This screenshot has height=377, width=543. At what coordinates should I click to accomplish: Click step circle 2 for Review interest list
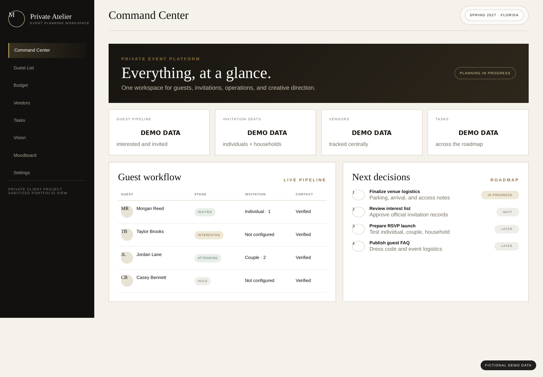click(x=359, y=212)
